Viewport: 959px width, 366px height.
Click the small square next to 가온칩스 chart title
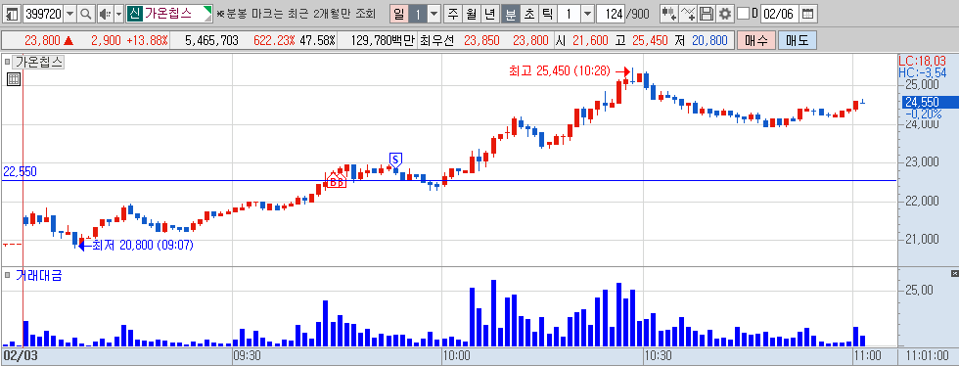click(8, 62)
